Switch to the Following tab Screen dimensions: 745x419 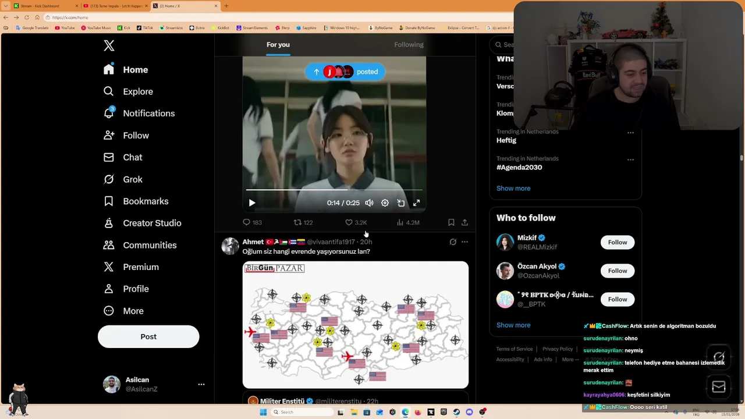[x=409, y=45]
